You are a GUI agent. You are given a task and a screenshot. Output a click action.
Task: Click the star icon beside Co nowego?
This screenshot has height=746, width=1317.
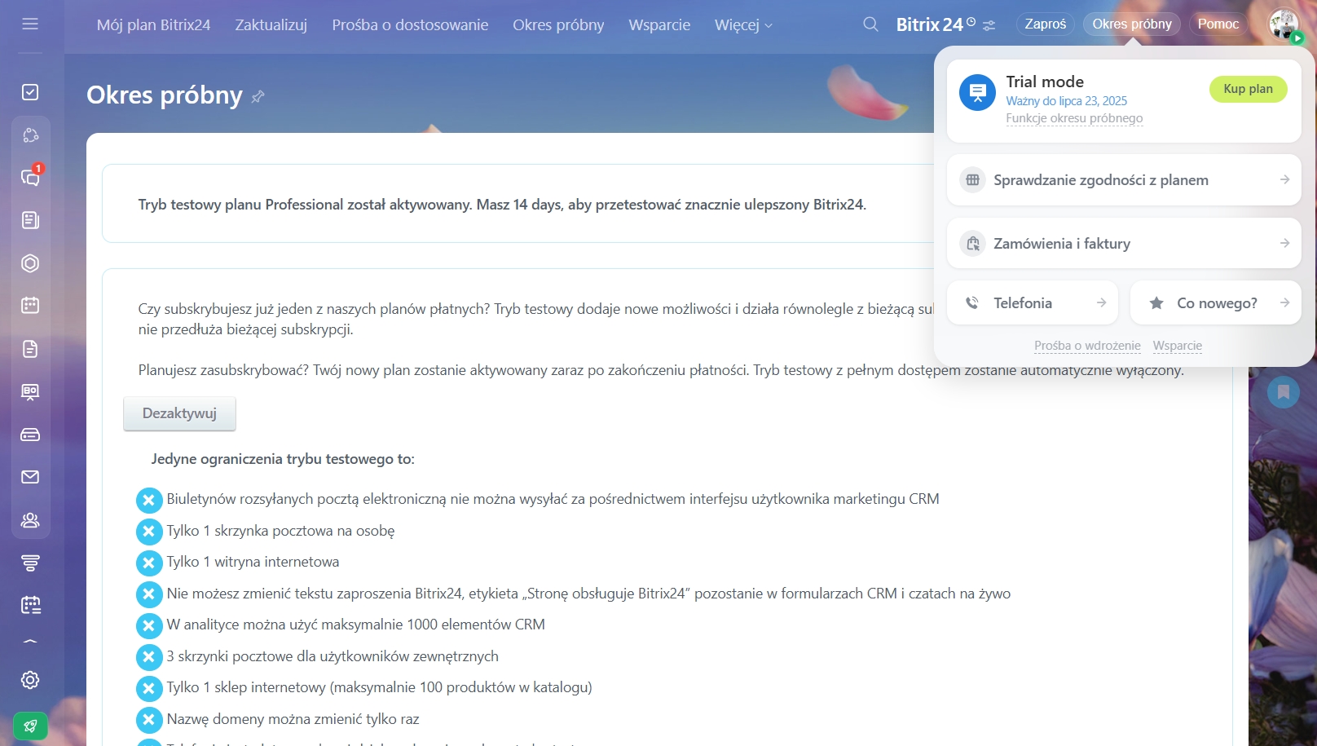[1156, 302]
